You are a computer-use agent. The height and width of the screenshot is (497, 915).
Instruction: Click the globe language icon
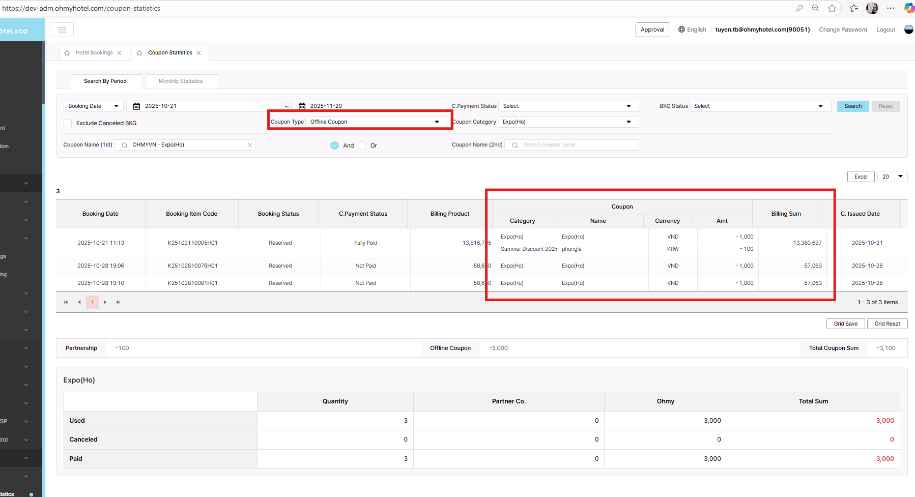tap(681, 30)
